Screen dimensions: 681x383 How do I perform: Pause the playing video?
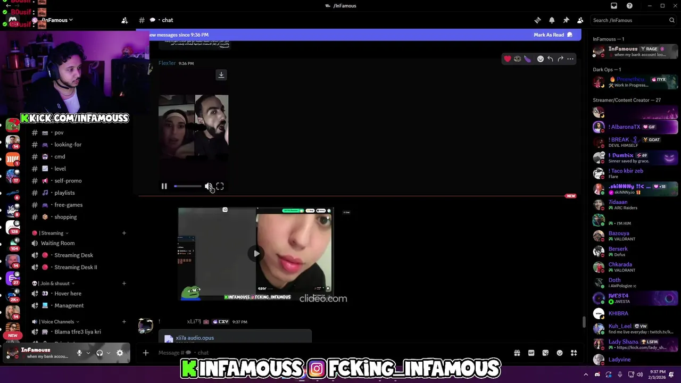(x=164, y=186)
